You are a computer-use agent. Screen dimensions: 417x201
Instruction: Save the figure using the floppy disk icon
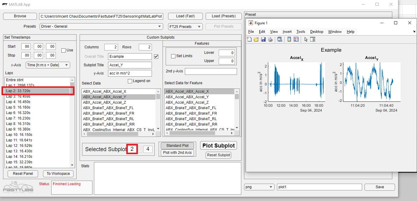[263, 39]
